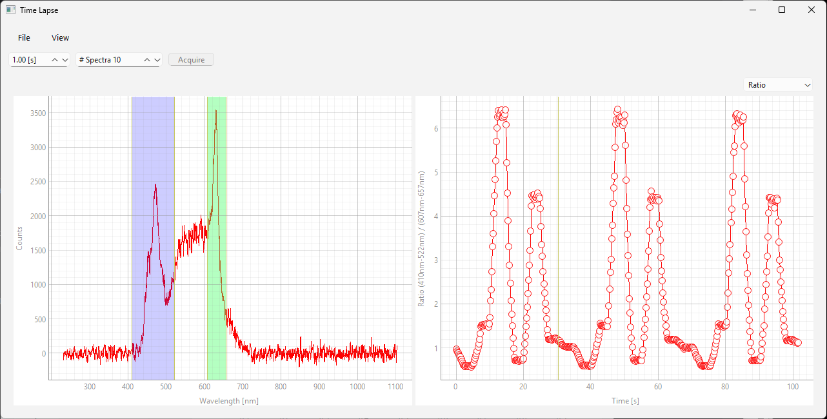Select the green shaded wavelength region
Screen dimensions: 827x419
pyautogui.click(x=216, y=258)
